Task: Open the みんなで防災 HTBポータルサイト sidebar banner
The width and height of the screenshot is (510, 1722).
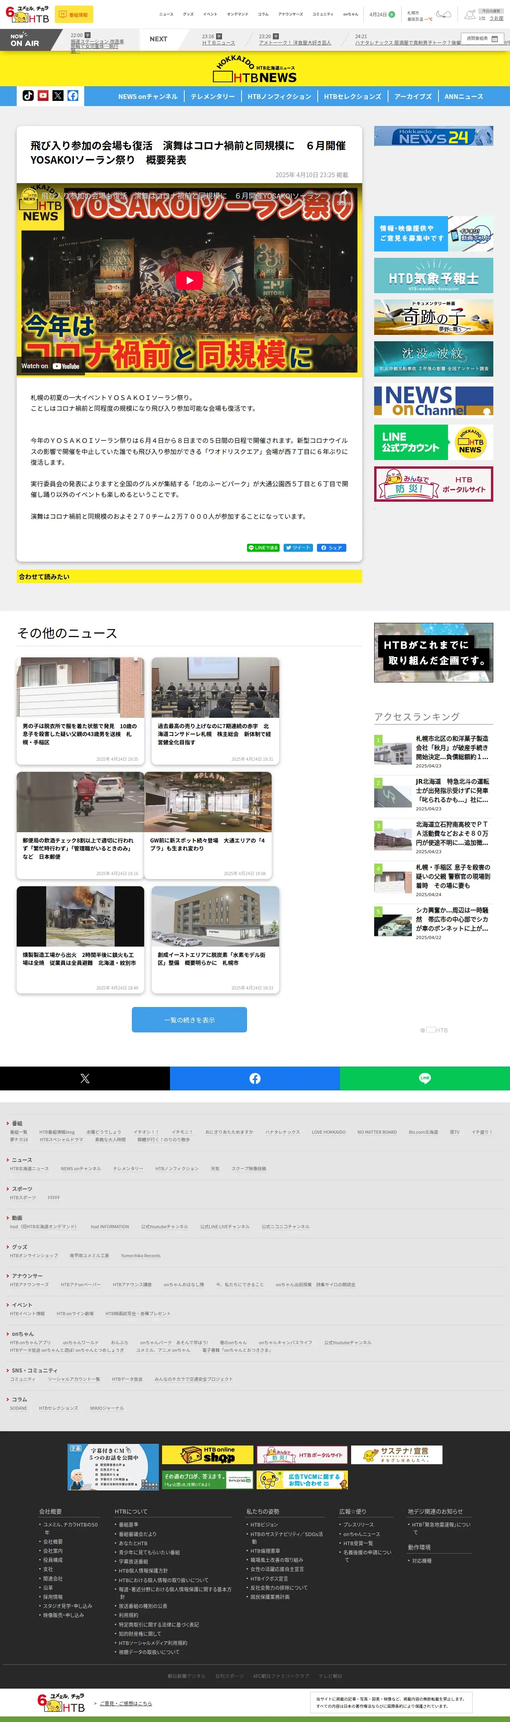Action: [x=433, y=484]
